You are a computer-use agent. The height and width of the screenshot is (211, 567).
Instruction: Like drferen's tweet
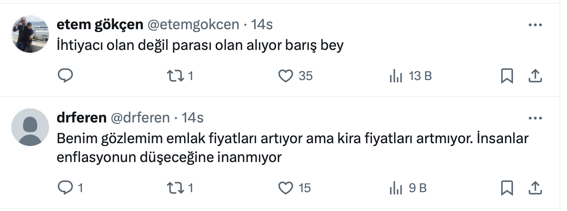[x=286, y=188]
